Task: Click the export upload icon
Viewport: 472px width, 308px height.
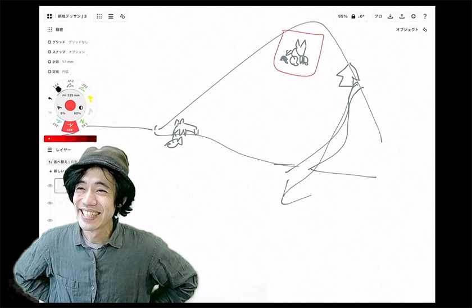Action: [x=402, y=16]
